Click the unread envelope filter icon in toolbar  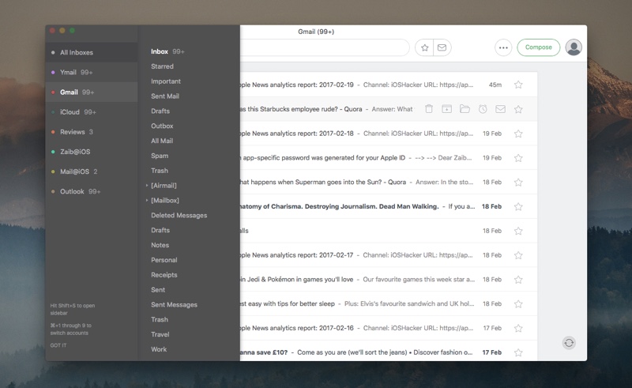coord(442,47)
